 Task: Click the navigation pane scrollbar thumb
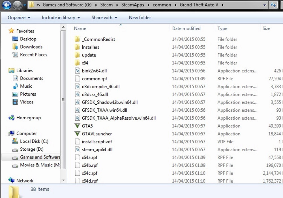(x=63, y=100)
